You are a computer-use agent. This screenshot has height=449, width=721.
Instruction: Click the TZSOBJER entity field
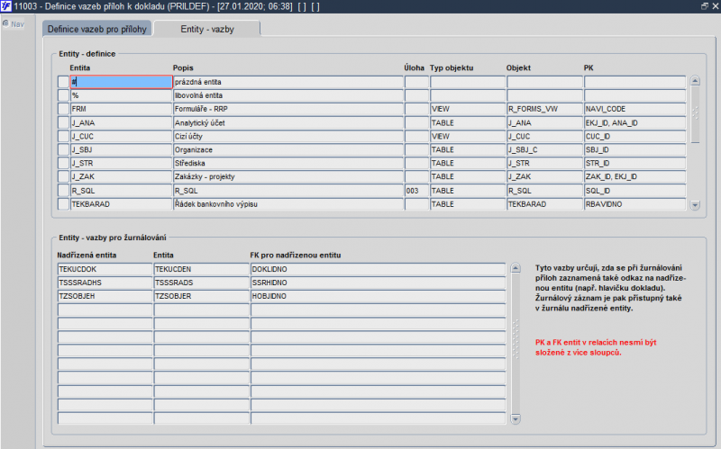[x=201, y=296]
